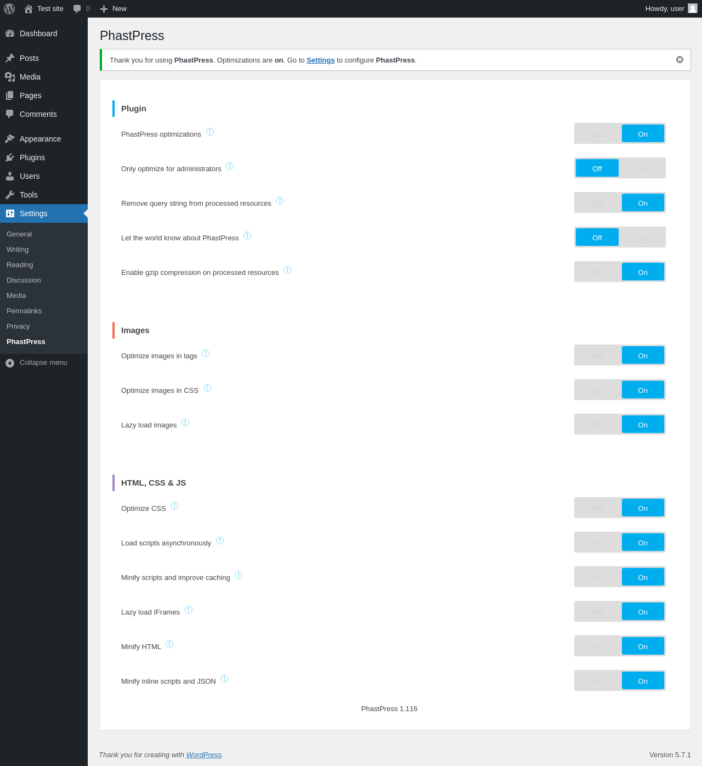Turn on Only optimize for administrators

pos(643,168)
